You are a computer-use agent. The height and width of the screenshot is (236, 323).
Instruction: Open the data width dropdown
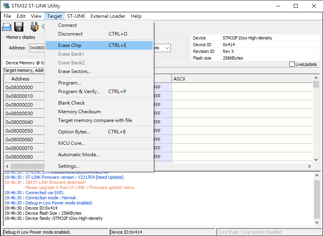[167, 48]
